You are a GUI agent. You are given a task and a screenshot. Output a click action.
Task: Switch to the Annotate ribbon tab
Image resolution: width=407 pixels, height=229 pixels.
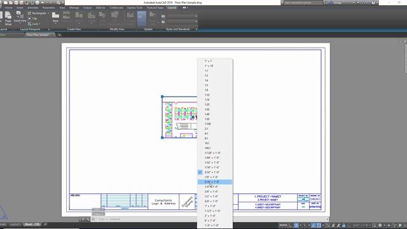coord(32,8)
